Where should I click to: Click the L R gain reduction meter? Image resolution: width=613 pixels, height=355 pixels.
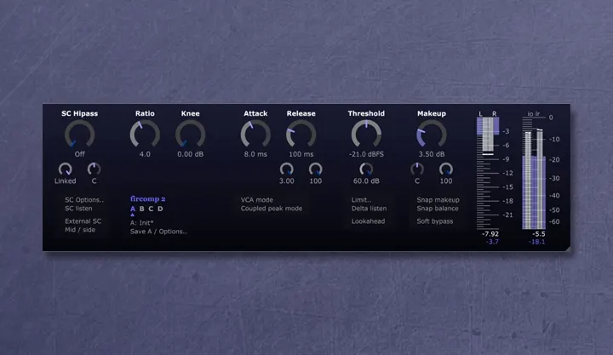tap(489, 170)
